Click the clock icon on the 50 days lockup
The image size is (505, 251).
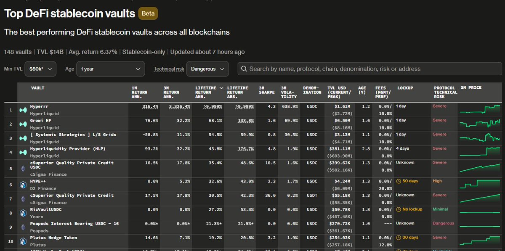399,181
